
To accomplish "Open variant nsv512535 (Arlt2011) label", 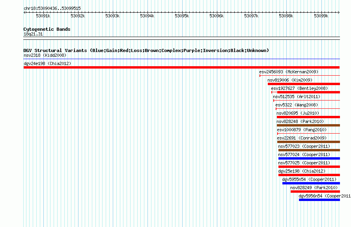I will coord(297,97).
